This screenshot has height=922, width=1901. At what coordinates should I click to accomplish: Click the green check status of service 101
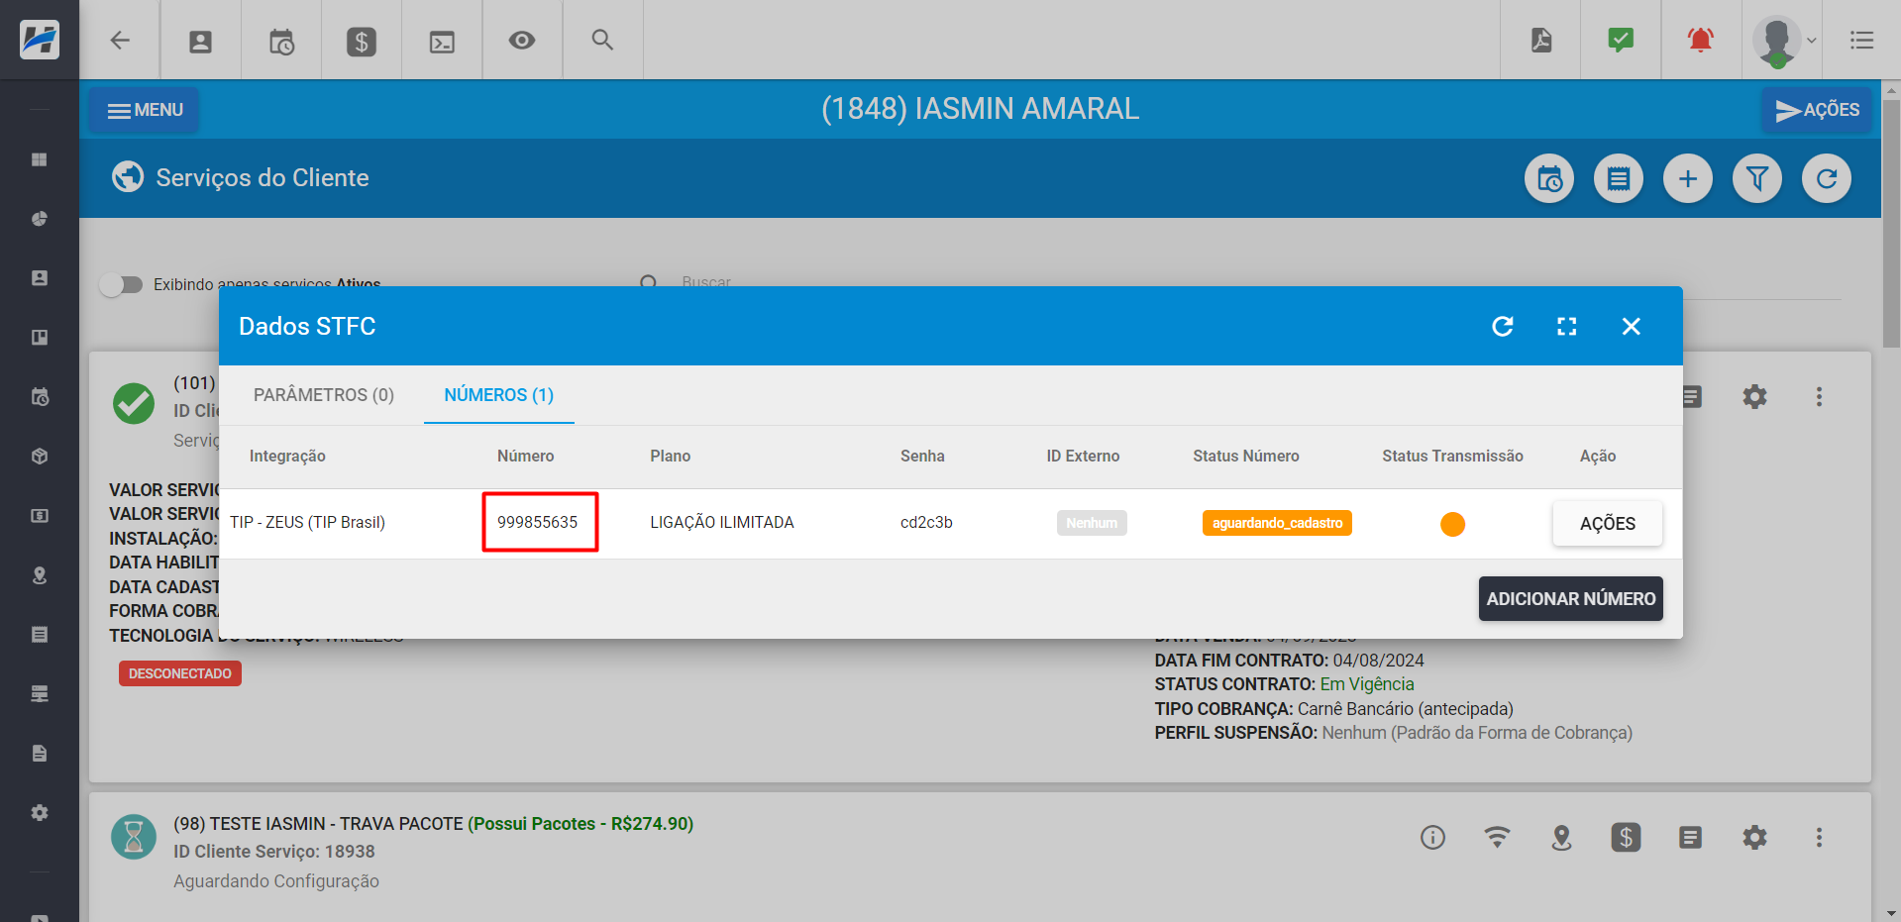(x=134, y=403)
